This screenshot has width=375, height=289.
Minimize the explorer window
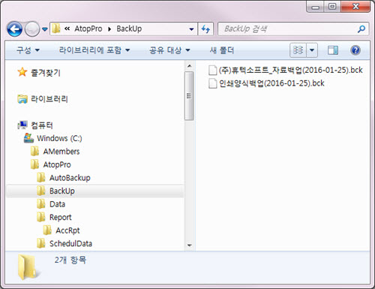pos(315,7)
